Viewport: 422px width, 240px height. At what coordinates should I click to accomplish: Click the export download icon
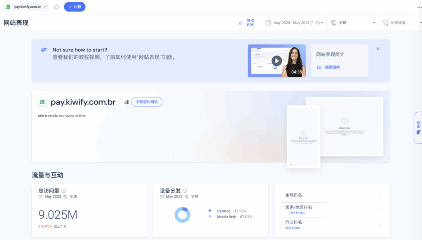[241, 23]
